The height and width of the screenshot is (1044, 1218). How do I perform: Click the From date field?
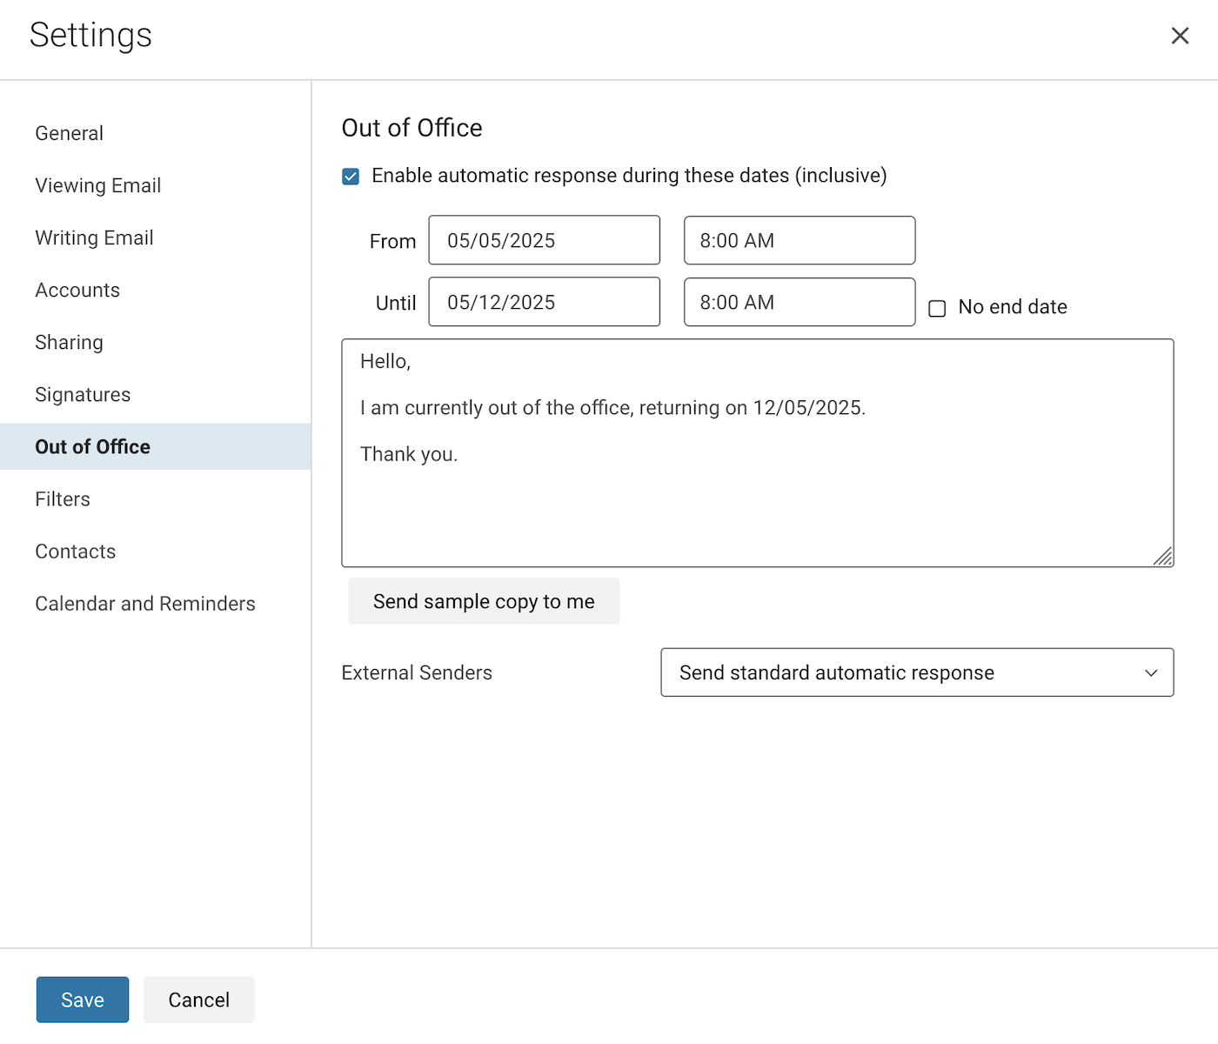544,240
